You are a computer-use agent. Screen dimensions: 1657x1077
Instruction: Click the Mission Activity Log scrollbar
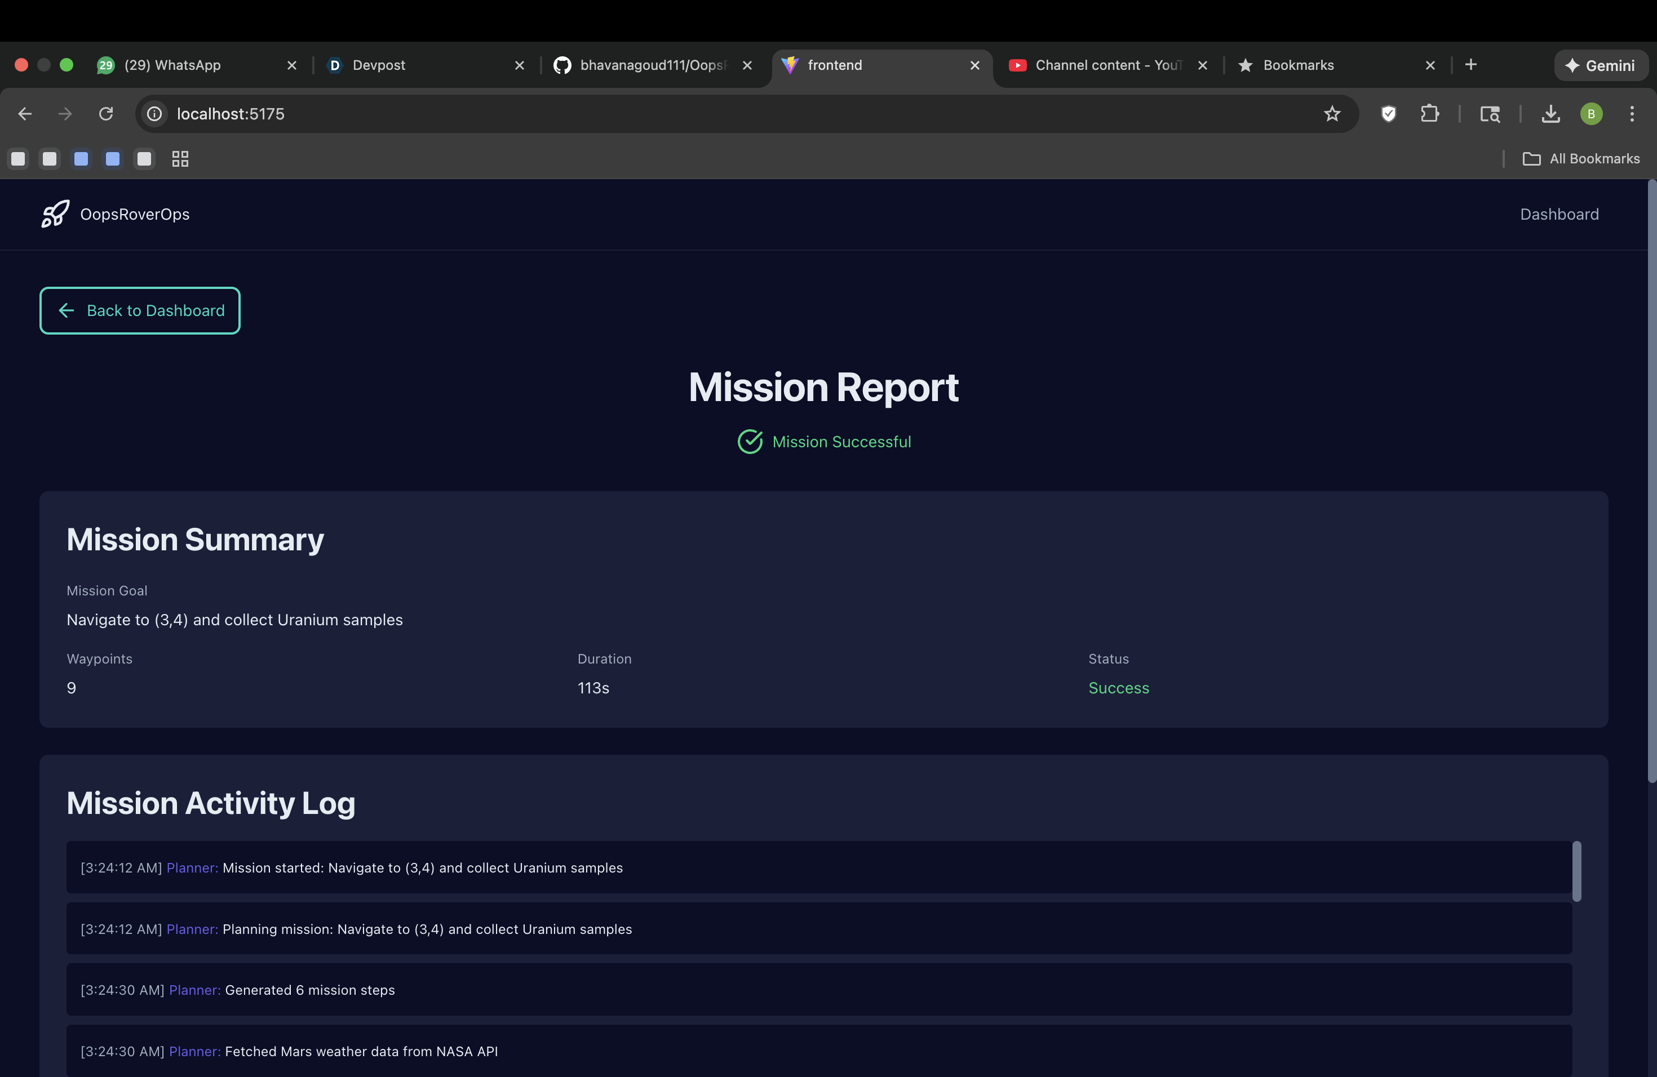[1576, 871]
